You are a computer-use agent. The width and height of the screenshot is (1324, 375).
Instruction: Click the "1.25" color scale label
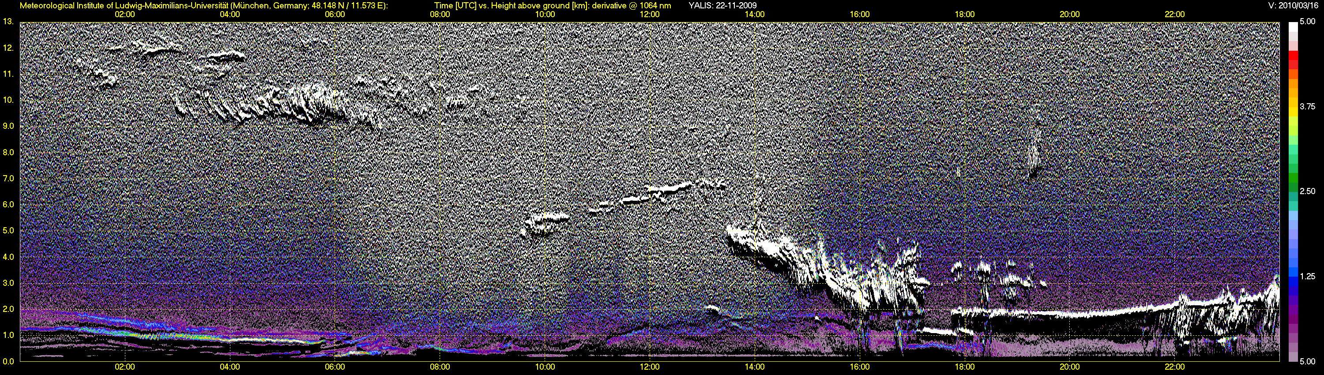(1307, 276)
